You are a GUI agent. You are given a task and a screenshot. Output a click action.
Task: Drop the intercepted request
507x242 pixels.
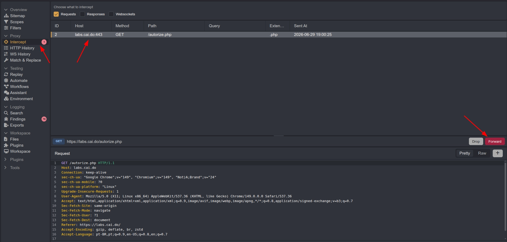click(x=476, y=142)
